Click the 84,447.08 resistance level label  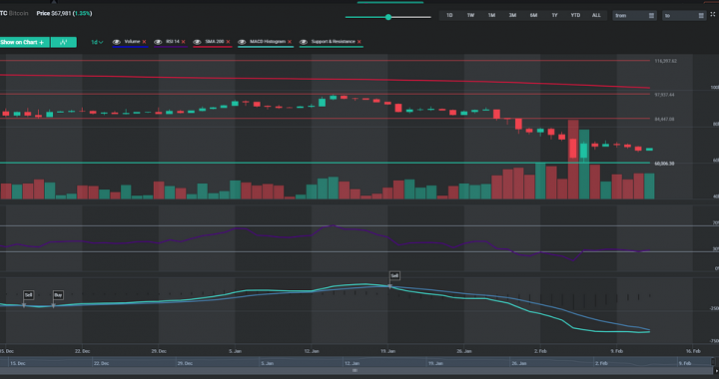664,119
